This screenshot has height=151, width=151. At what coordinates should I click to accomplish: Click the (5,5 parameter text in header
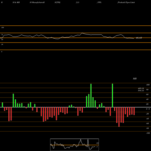(78, 2)
